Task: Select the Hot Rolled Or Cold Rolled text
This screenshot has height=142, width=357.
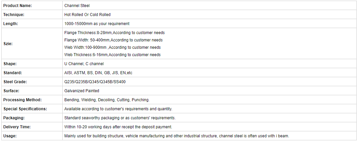Action: (87, 14)
